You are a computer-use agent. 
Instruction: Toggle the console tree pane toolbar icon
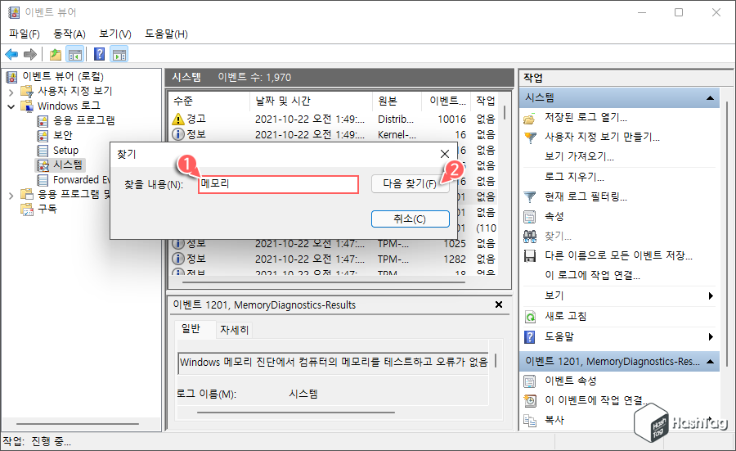point(75,55)
